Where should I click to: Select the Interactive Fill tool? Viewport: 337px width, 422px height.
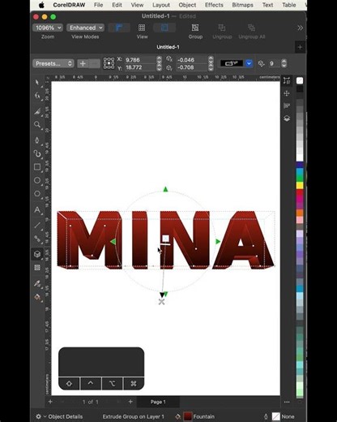37,297
